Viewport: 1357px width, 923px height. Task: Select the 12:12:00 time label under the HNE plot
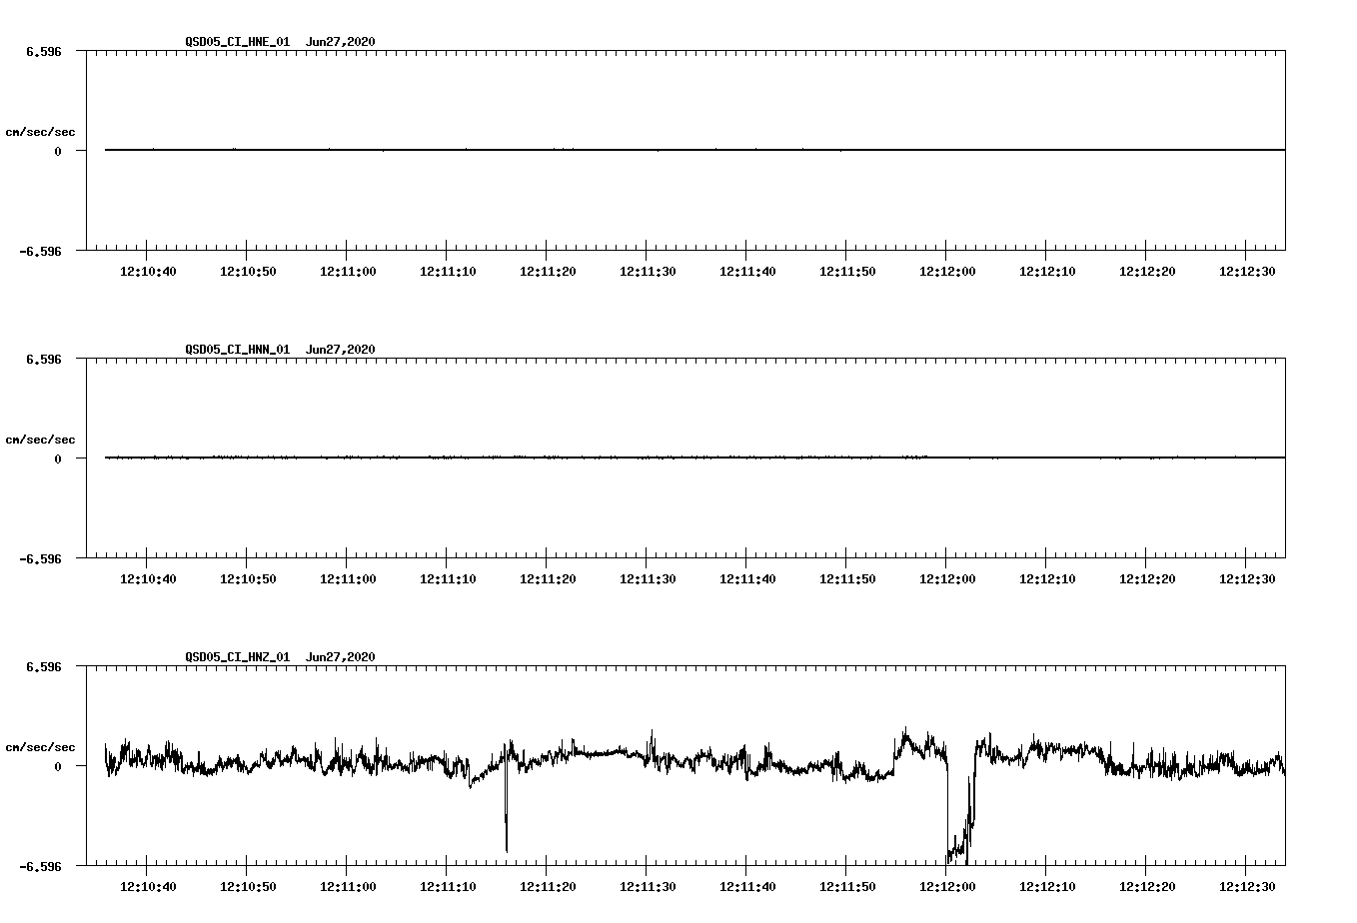947,272
